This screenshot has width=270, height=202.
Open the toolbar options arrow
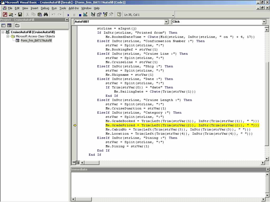[173, 16]
